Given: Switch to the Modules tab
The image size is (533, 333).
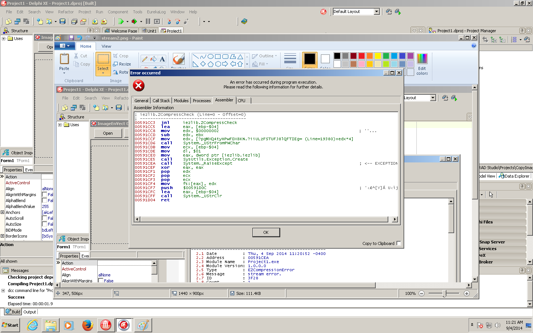Looking at the screenshot, I should point(181,101).
